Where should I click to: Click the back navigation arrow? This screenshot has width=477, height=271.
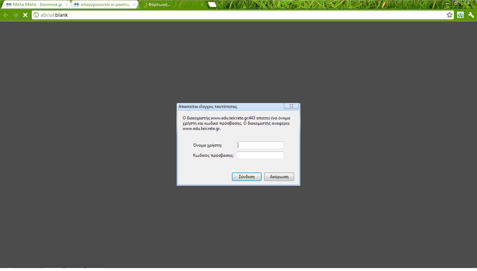point(6,15)
